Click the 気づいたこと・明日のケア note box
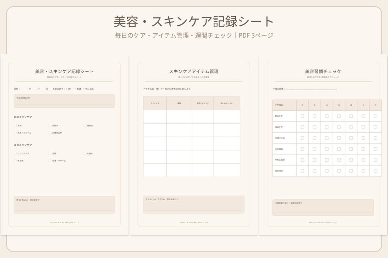Viewport: 388px width, 258px height. 64,205
